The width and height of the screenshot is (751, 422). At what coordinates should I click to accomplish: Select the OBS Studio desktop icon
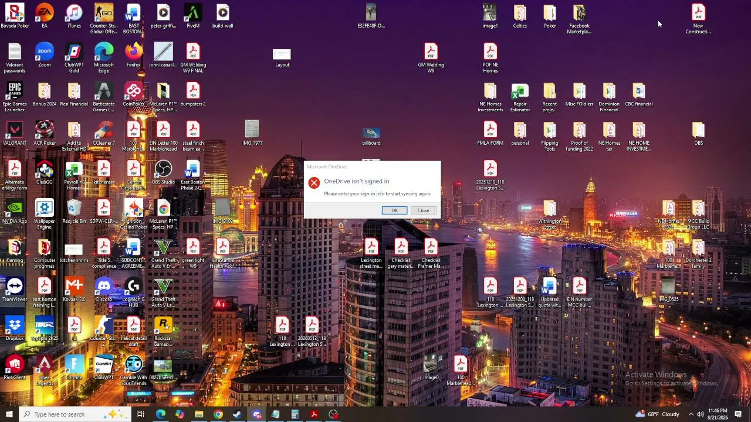pyautogui.click(x=163, y=173)
